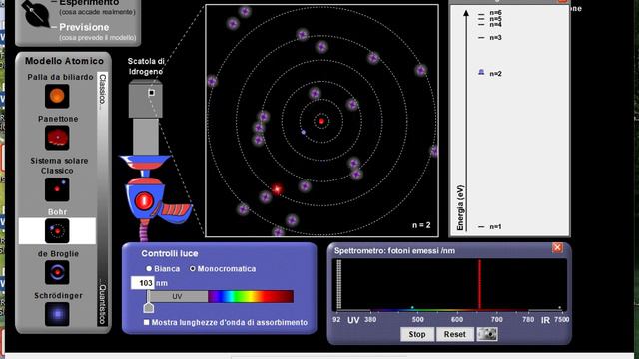Switch to Previsione mode

[84, 27]
